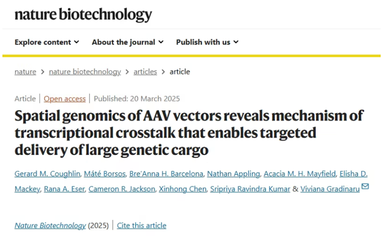Click the Open access link

65,99
